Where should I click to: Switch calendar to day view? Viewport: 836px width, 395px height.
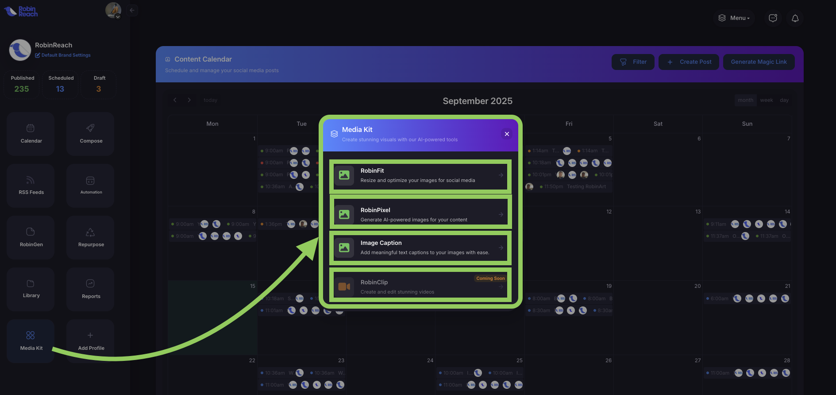coord(784,100)
